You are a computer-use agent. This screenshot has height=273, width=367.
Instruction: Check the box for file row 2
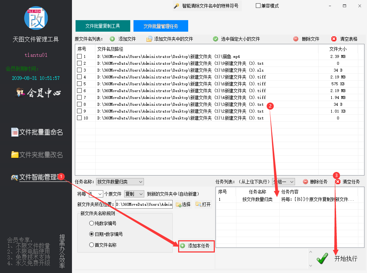tap(80, 63)
